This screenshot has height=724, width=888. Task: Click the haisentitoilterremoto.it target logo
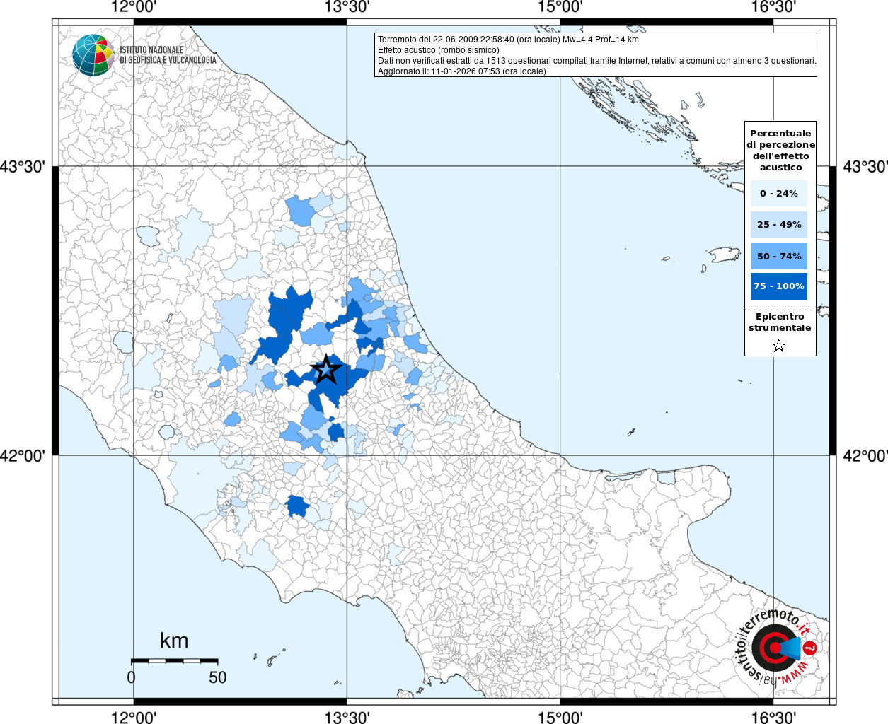click(777, 648)
